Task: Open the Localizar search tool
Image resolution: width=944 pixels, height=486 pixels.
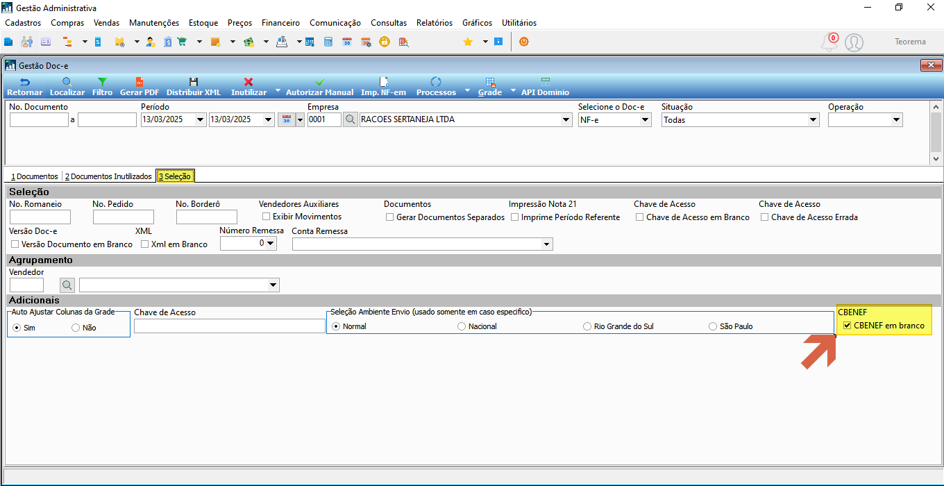Action: click(x=67, y=87)
